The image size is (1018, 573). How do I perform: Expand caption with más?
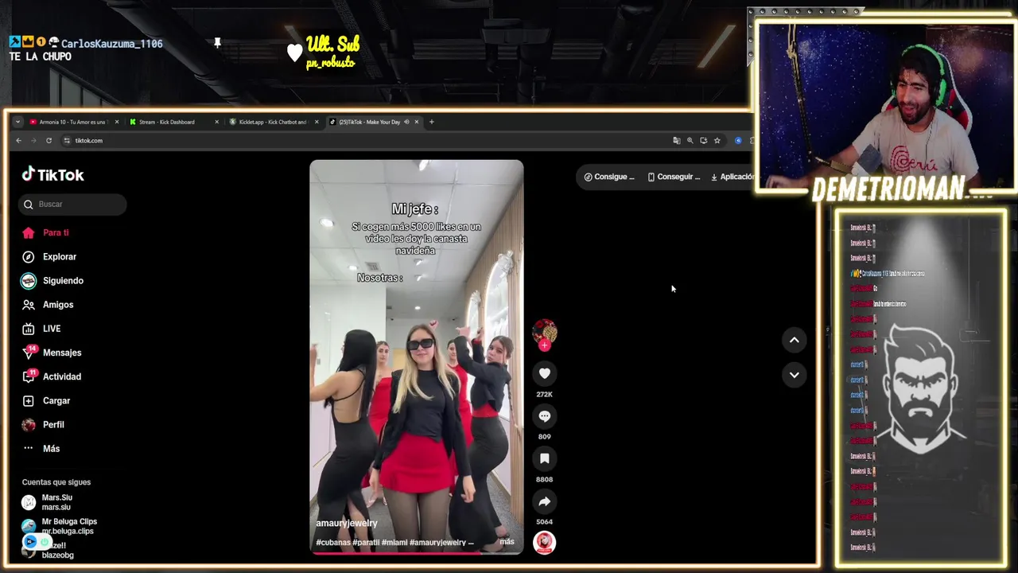pos(507,542)
